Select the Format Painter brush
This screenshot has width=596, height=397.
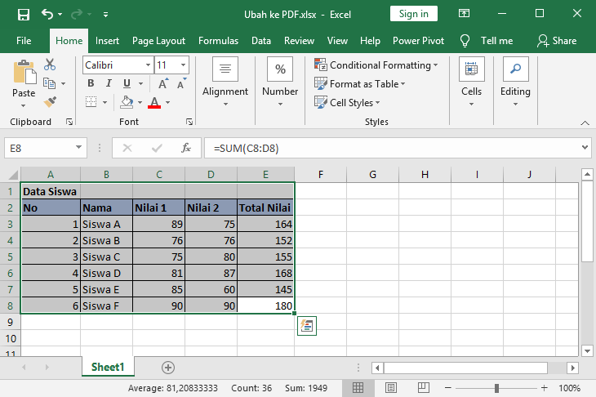[50, 101]
